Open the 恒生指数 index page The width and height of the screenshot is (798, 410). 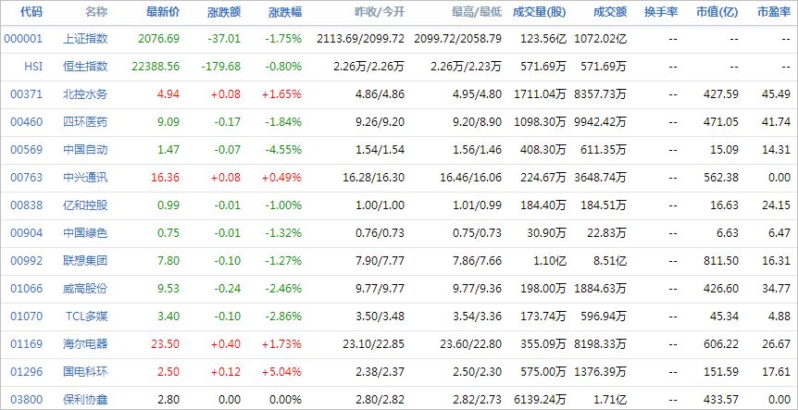click(85, 66)
